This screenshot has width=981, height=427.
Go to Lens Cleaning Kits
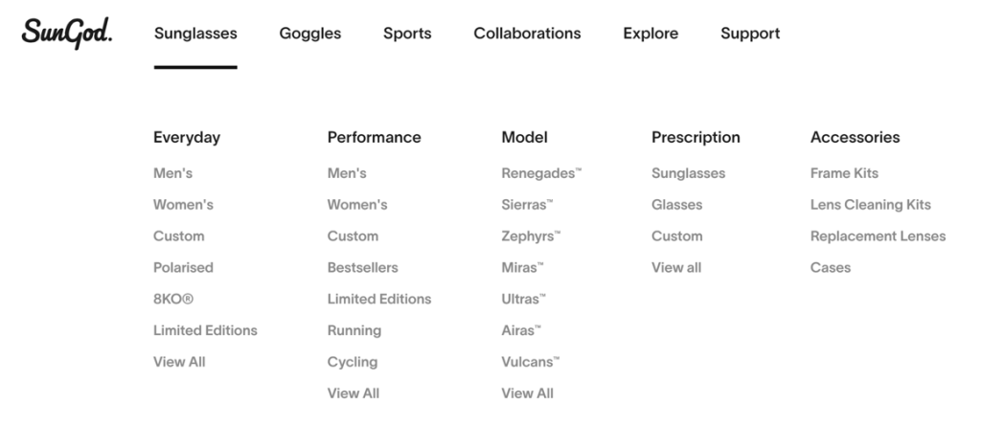870,205
